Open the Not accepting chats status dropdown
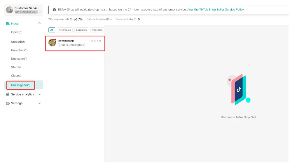The image size is (290, 163). pyautogui.click(x=28, y=12)
